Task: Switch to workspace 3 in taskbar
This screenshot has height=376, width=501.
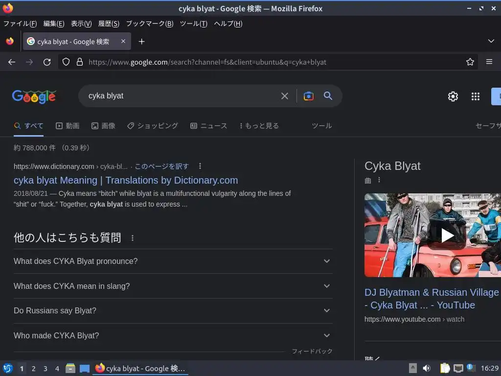Action: click(x=46, y=369)
